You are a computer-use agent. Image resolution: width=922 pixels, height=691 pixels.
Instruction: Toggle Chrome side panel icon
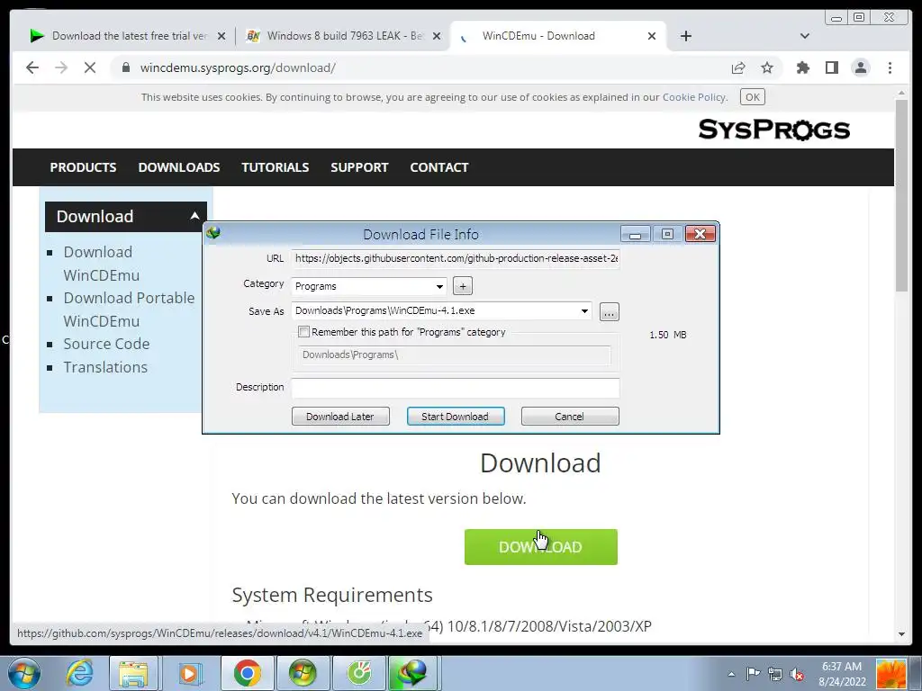831,67
